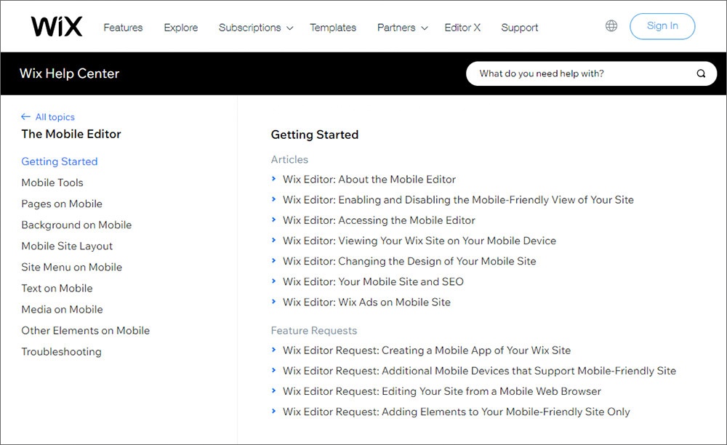Screen dimensions: 727x445
Task: Click the search magnifier icon
Action: coord(701,73)
